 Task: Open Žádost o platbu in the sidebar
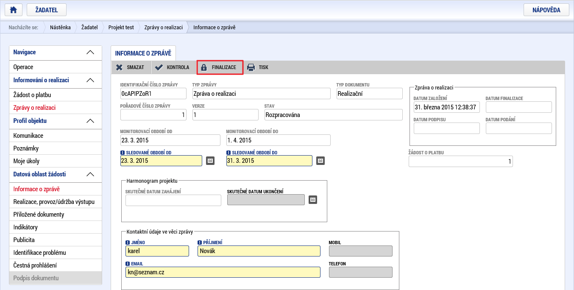pos(56,95)
